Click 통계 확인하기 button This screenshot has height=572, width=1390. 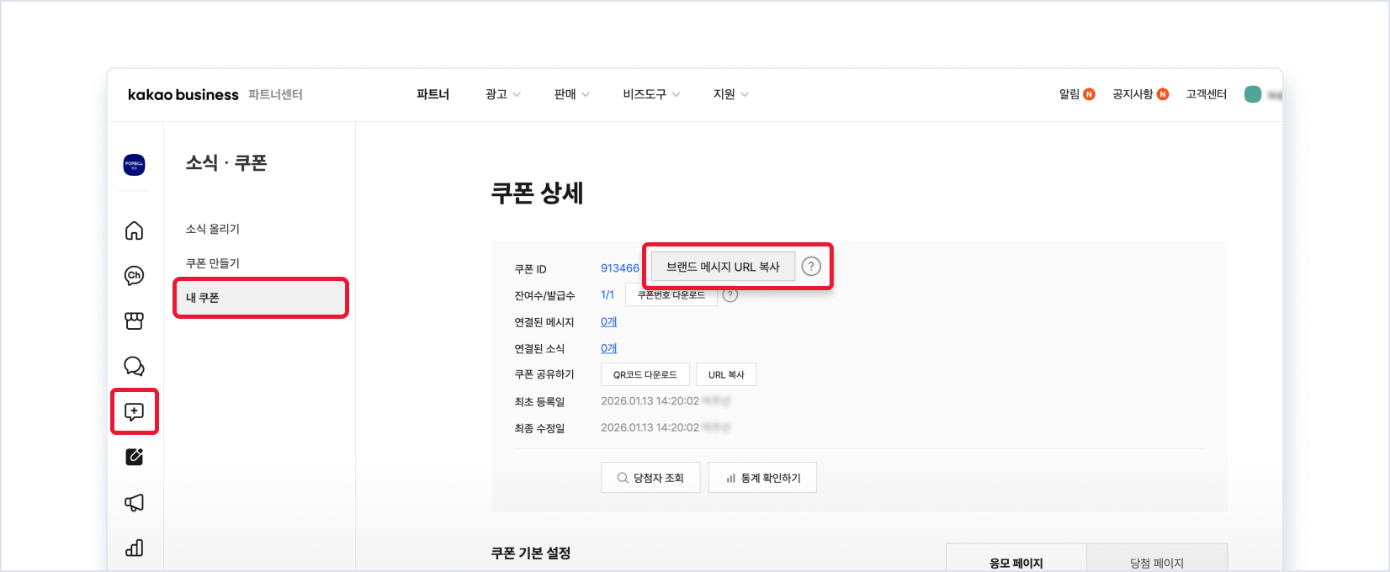point(762,478)
